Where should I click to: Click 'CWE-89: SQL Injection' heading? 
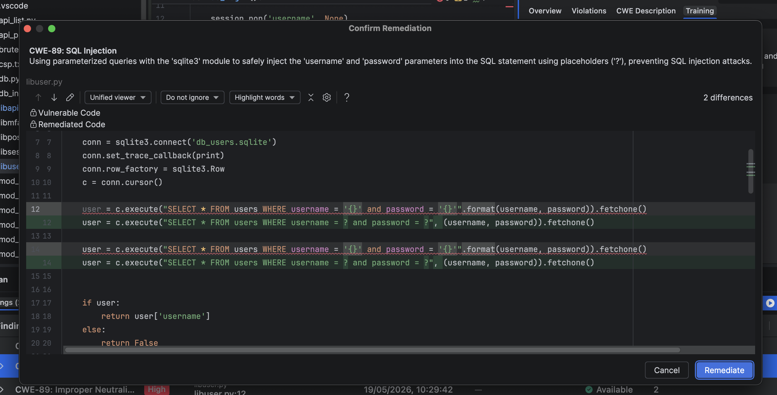73,51
